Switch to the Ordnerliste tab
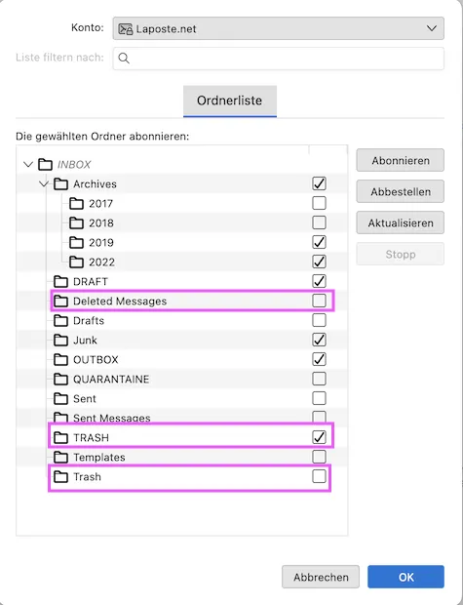463x605 pixels. coord(230,101)
